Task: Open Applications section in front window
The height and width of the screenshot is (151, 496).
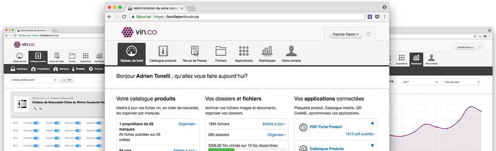Action: (244, 54)
